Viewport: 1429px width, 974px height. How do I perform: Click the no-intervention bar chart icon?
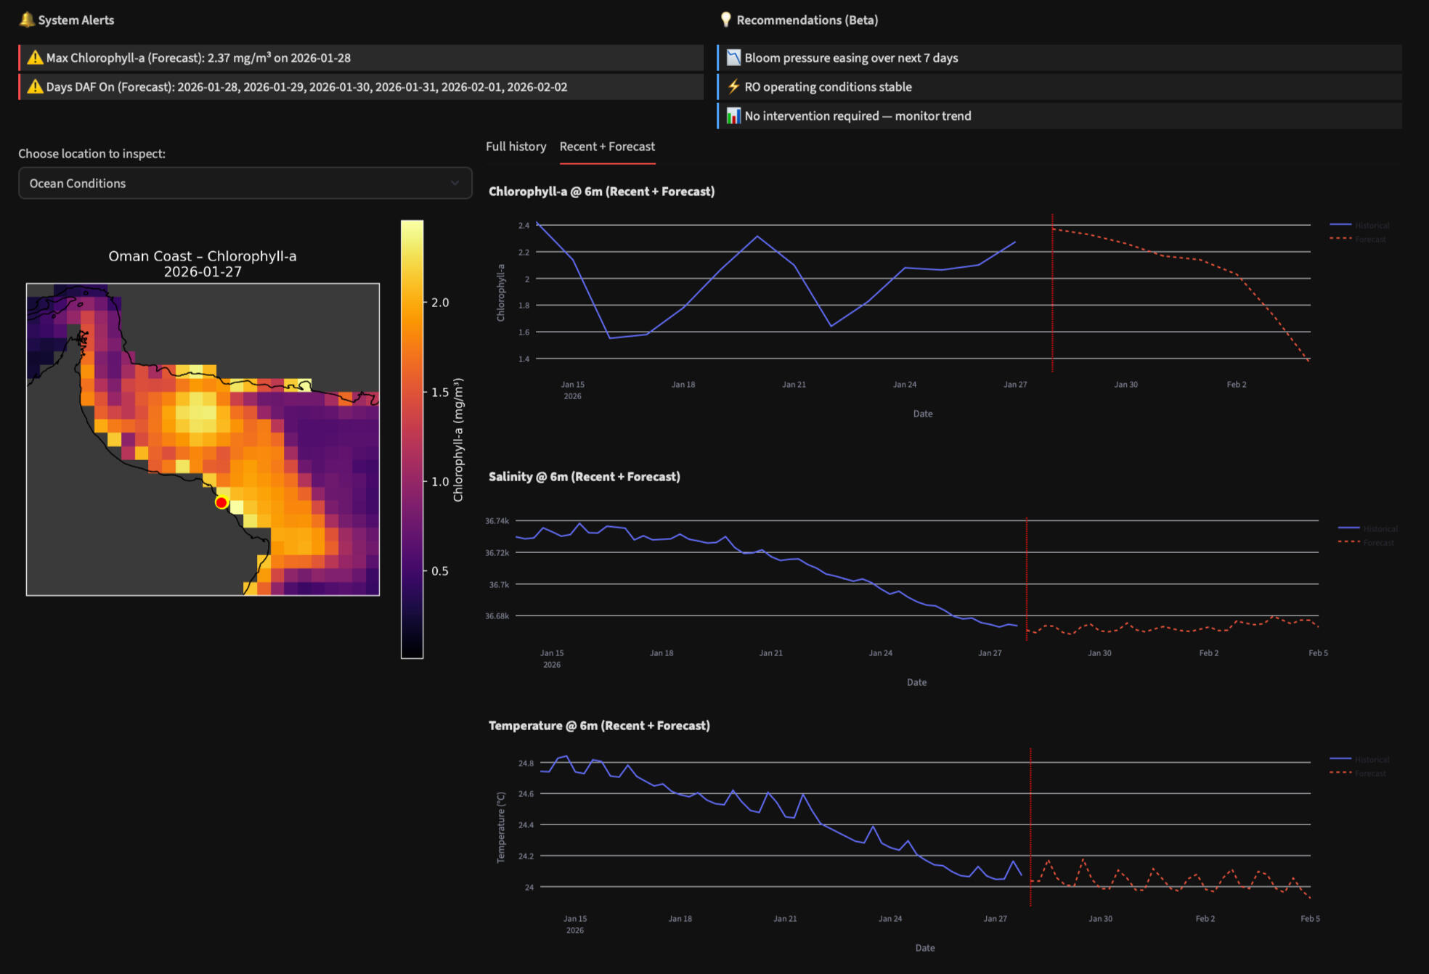click(733, 115)
